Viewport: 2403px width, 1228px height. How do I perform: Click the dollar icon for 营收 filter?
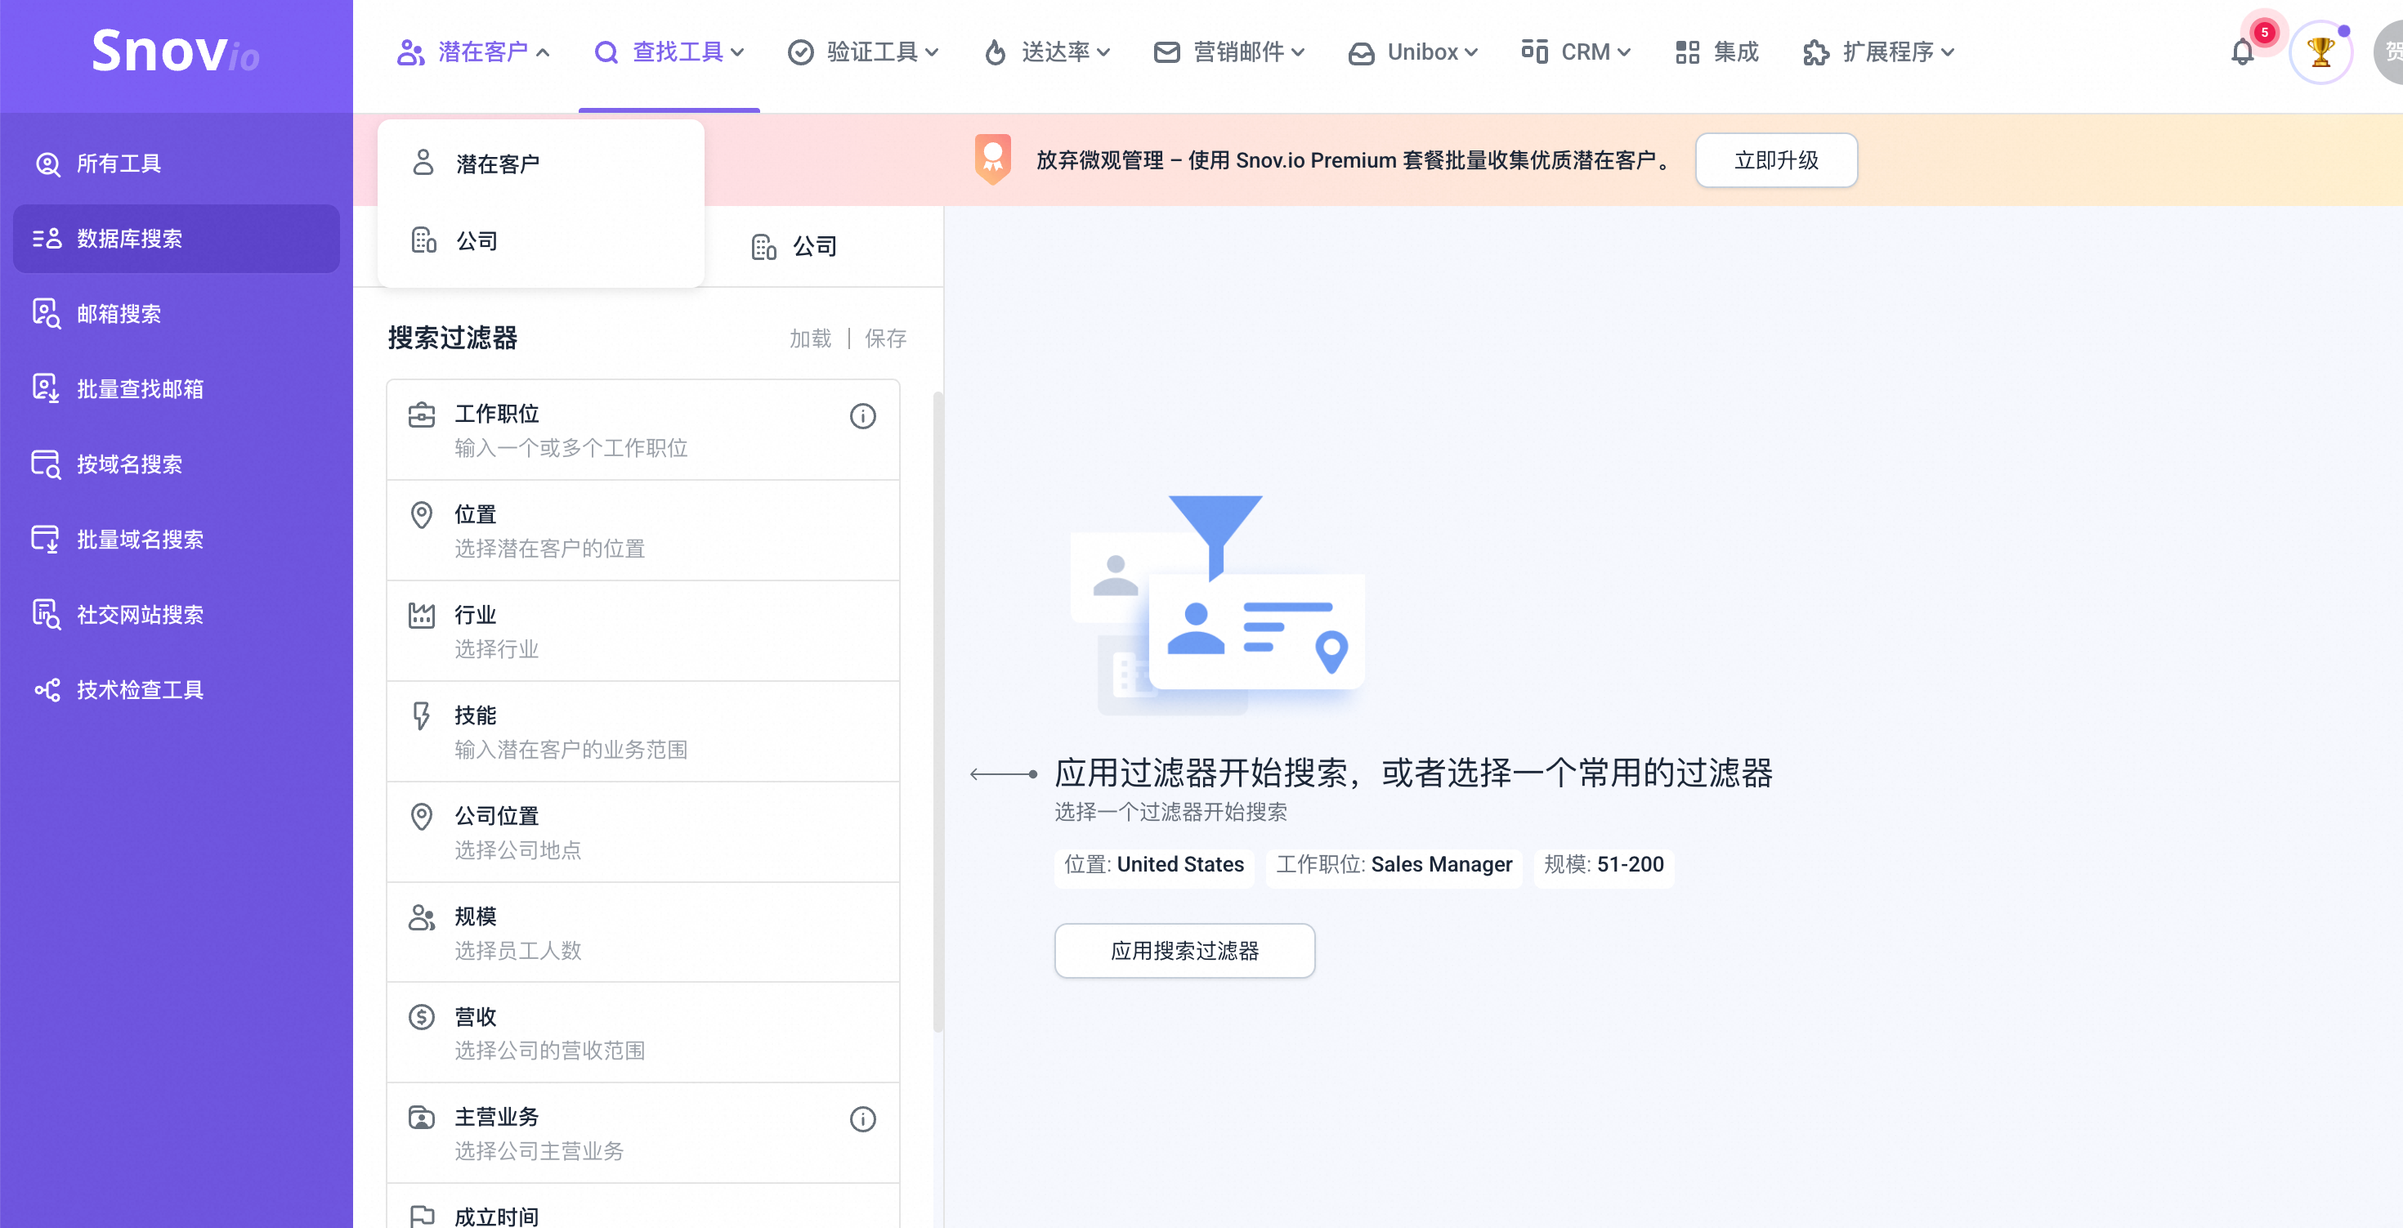(x=422, y=1017)
